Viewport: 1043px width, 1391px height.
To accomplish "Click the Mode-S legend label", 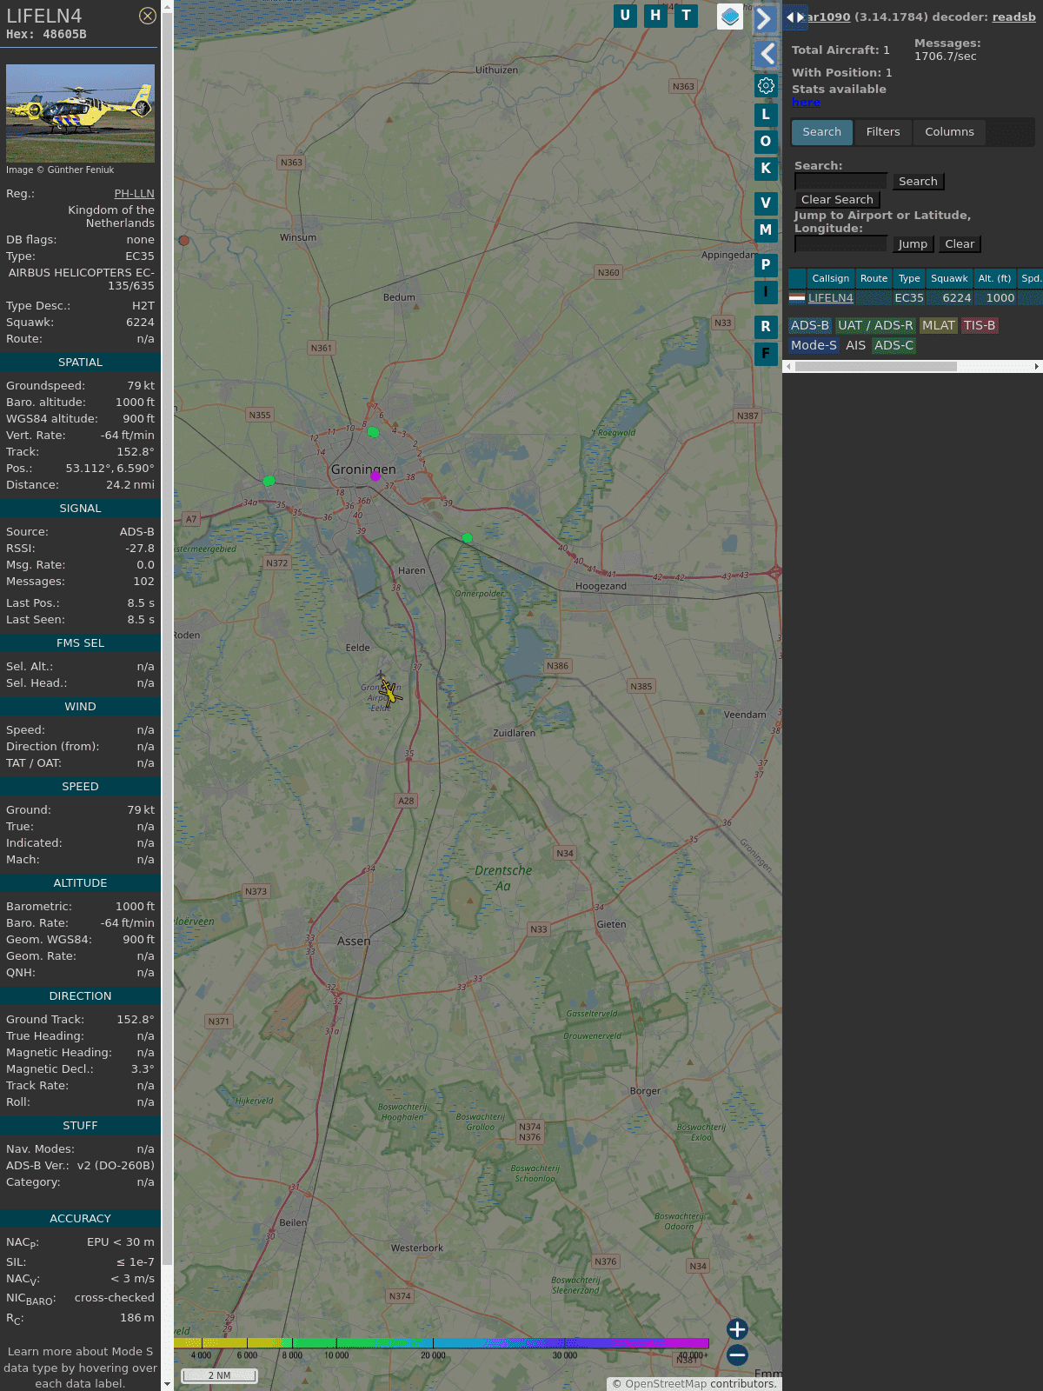I will tap(814, 346).
